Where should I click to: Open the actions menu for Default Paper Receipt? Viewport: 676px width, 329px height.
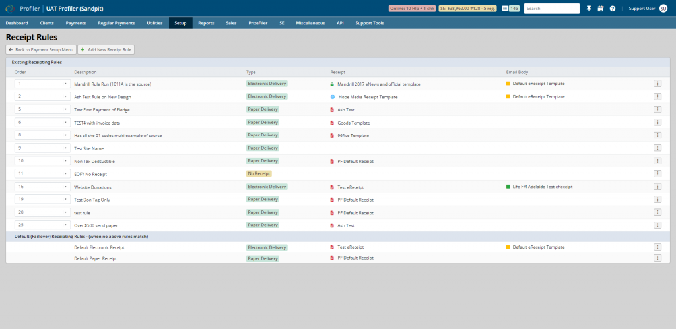pyautogui.click(x=658, y=258)
